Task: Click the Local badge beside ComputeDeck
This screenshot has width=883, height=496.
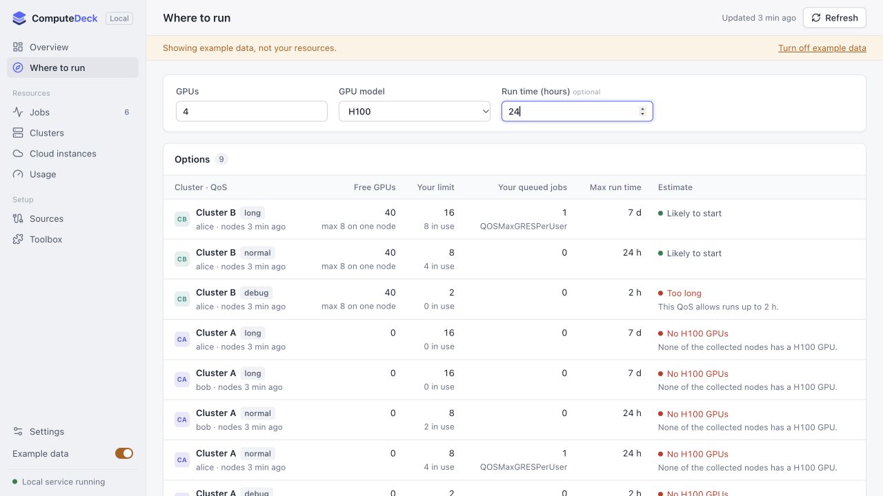Action: pos(119,19)
